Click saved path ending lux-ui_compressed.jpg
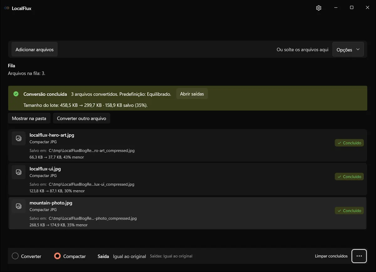The height and width of the screenshot is (272, 376). pyautogui.click(x=91, y=184)
